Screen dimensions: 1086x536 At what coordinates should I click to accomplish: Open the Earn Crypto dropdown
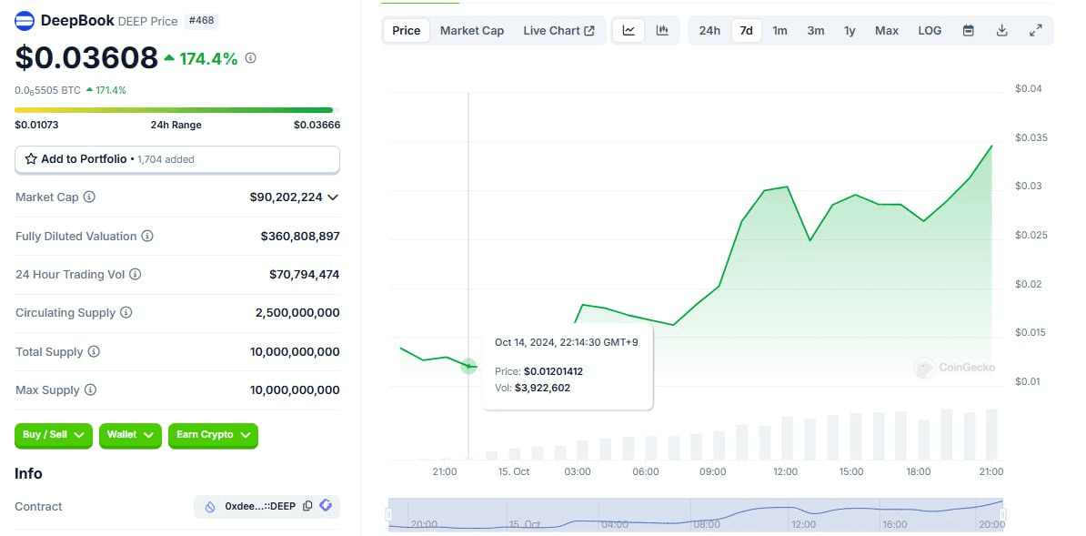(x=214, y=436)
